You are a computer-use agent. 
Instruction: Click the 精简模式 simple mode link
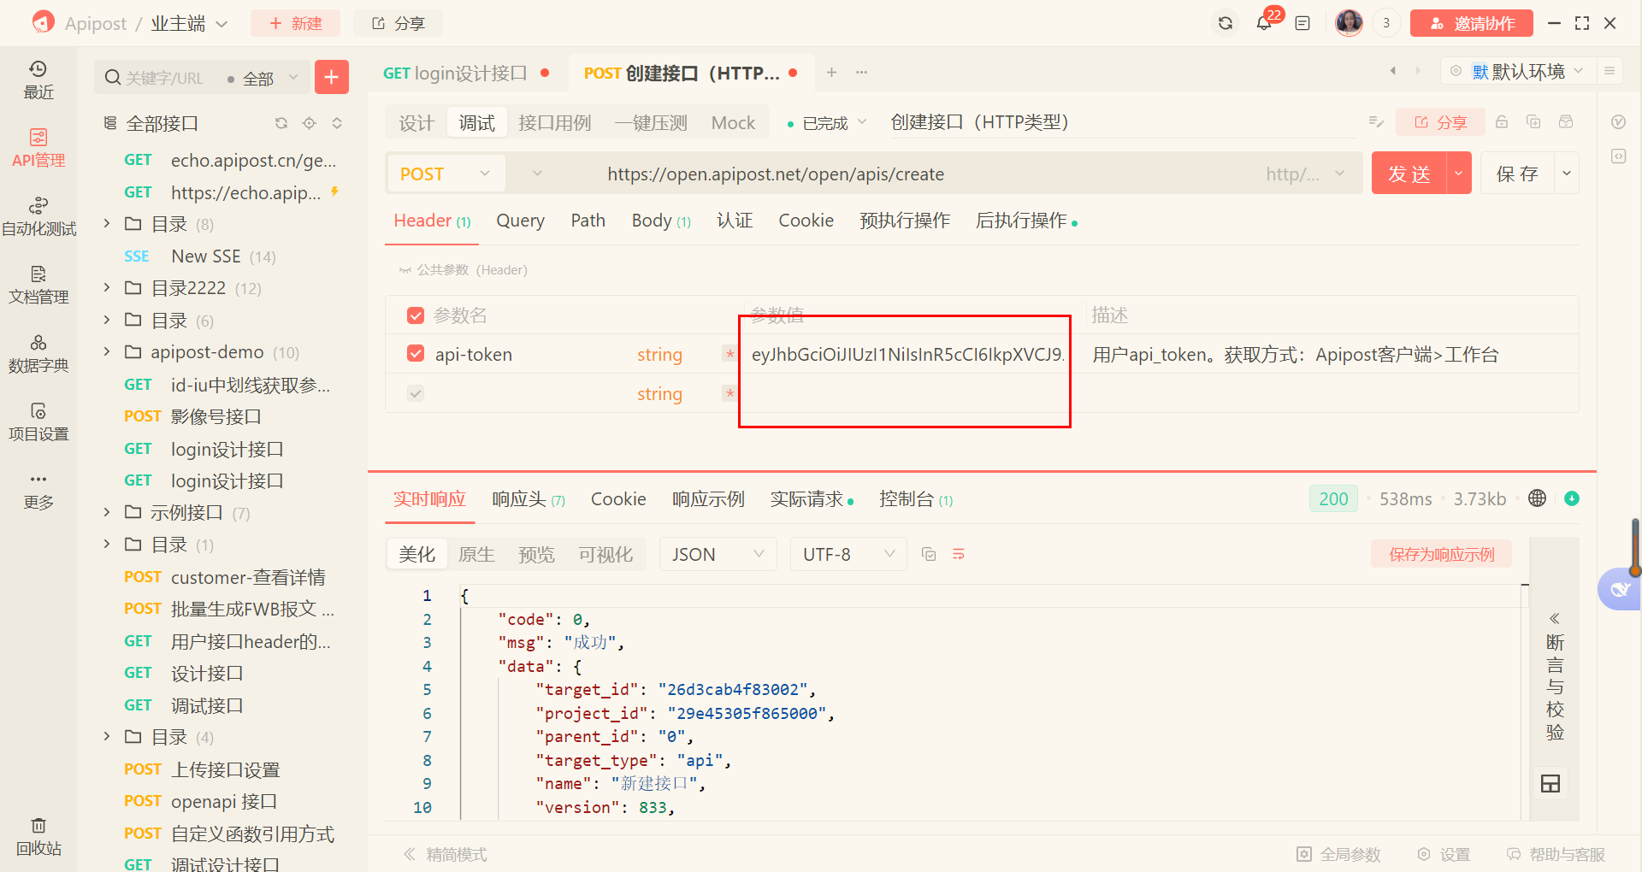tap(446, 854)
